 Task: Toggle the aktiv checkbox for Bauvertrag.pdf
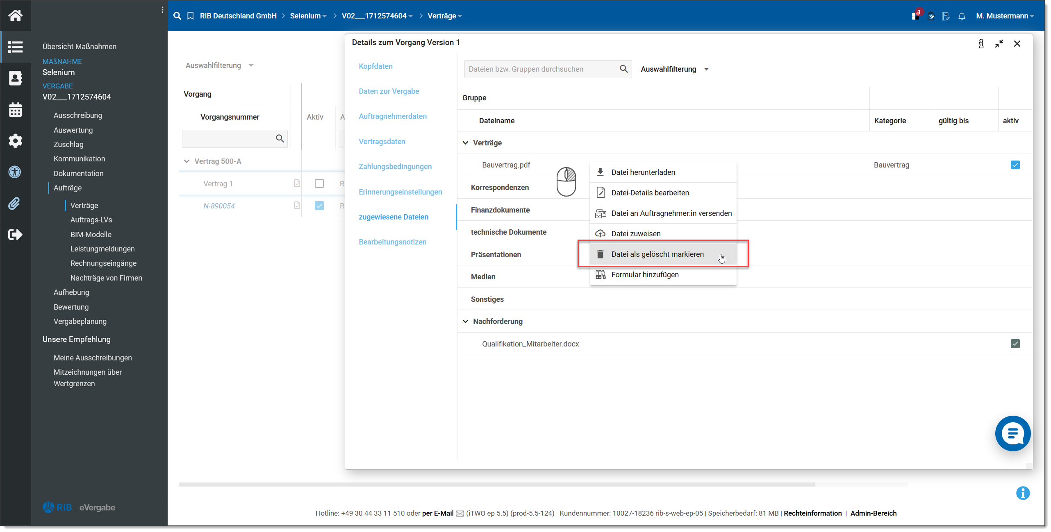[x=1015, y=165]
